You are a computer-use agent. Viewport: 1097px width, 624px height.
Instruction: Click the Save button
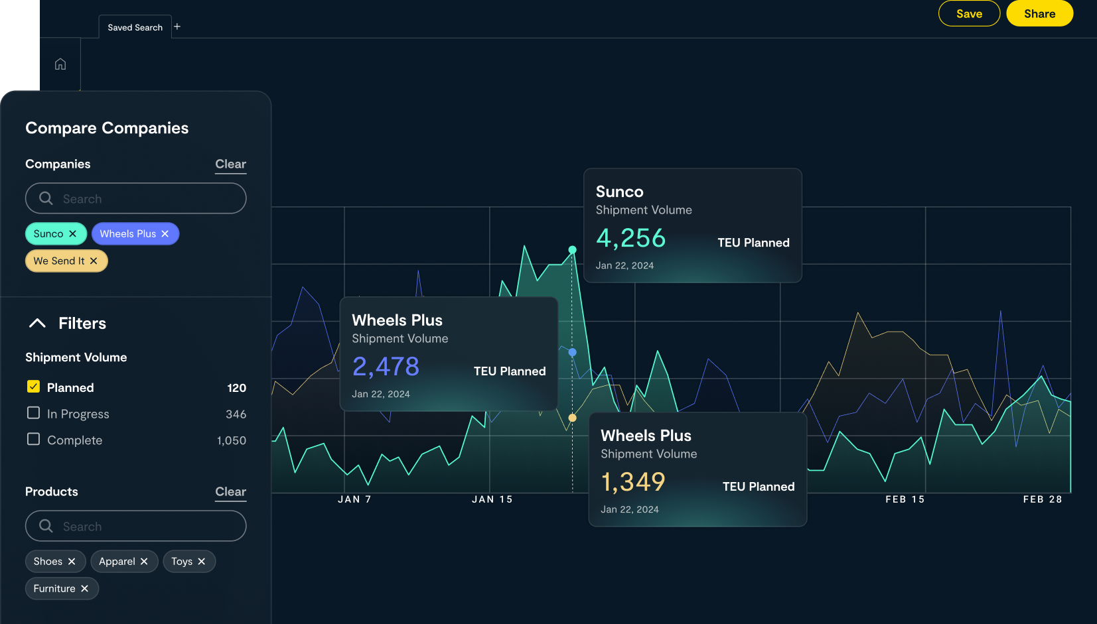click(969, 13)
